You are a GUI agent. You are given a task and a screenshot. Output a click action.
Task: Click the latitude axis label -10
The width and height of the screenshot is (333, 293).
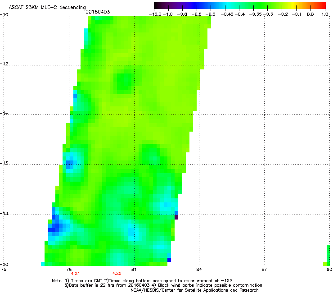coord(4,15)
